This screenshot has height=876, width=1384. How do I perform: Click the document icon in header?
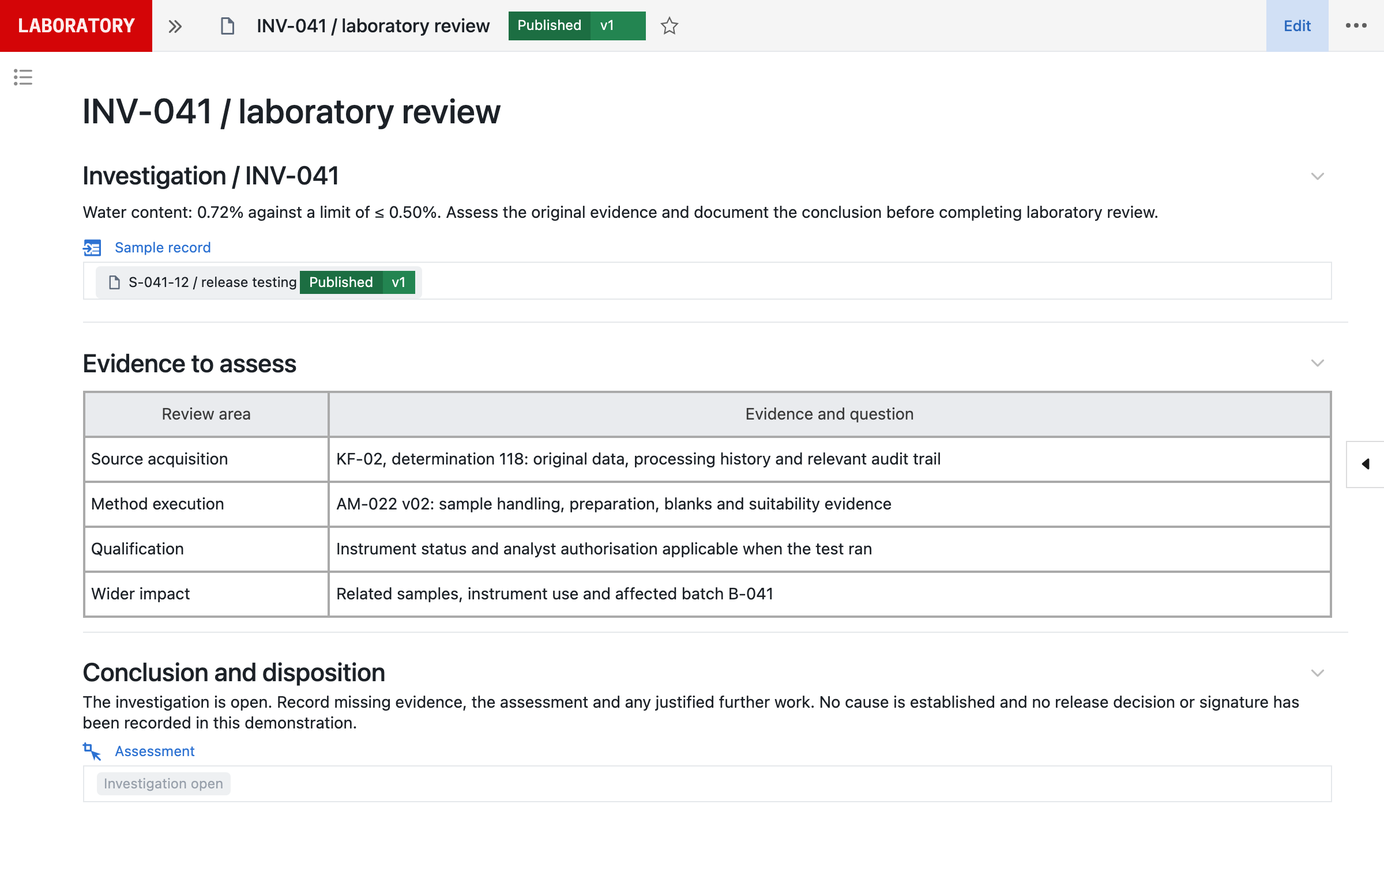tap(228, 26)
